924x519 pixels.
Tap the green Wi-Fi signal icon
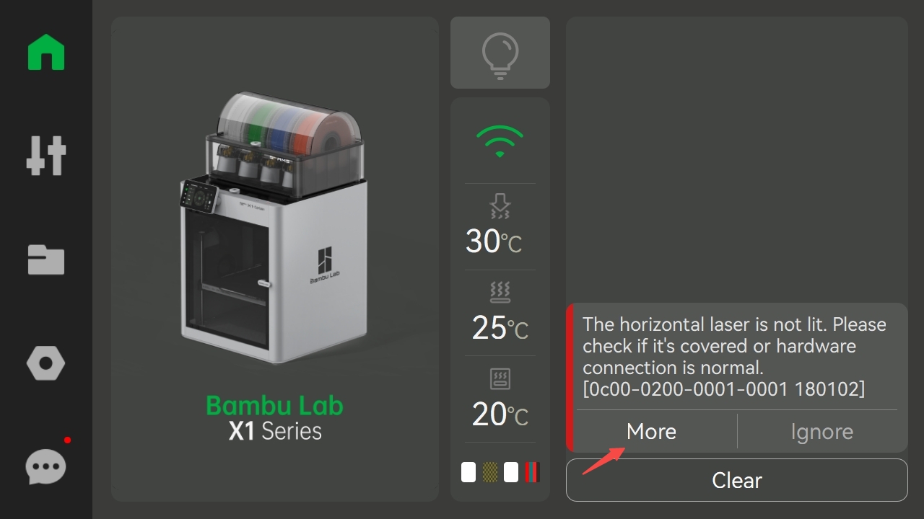pos(500,141)
